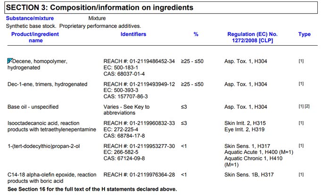
Task: Click the 1-(tert-dodecylthio)propan-2-ol ingredient name
Action: pos(44,146)
